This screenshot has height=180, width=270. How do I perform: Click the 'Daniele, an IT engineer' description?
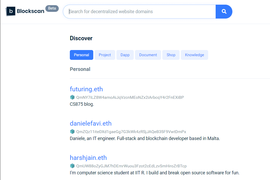pos(145,138)
